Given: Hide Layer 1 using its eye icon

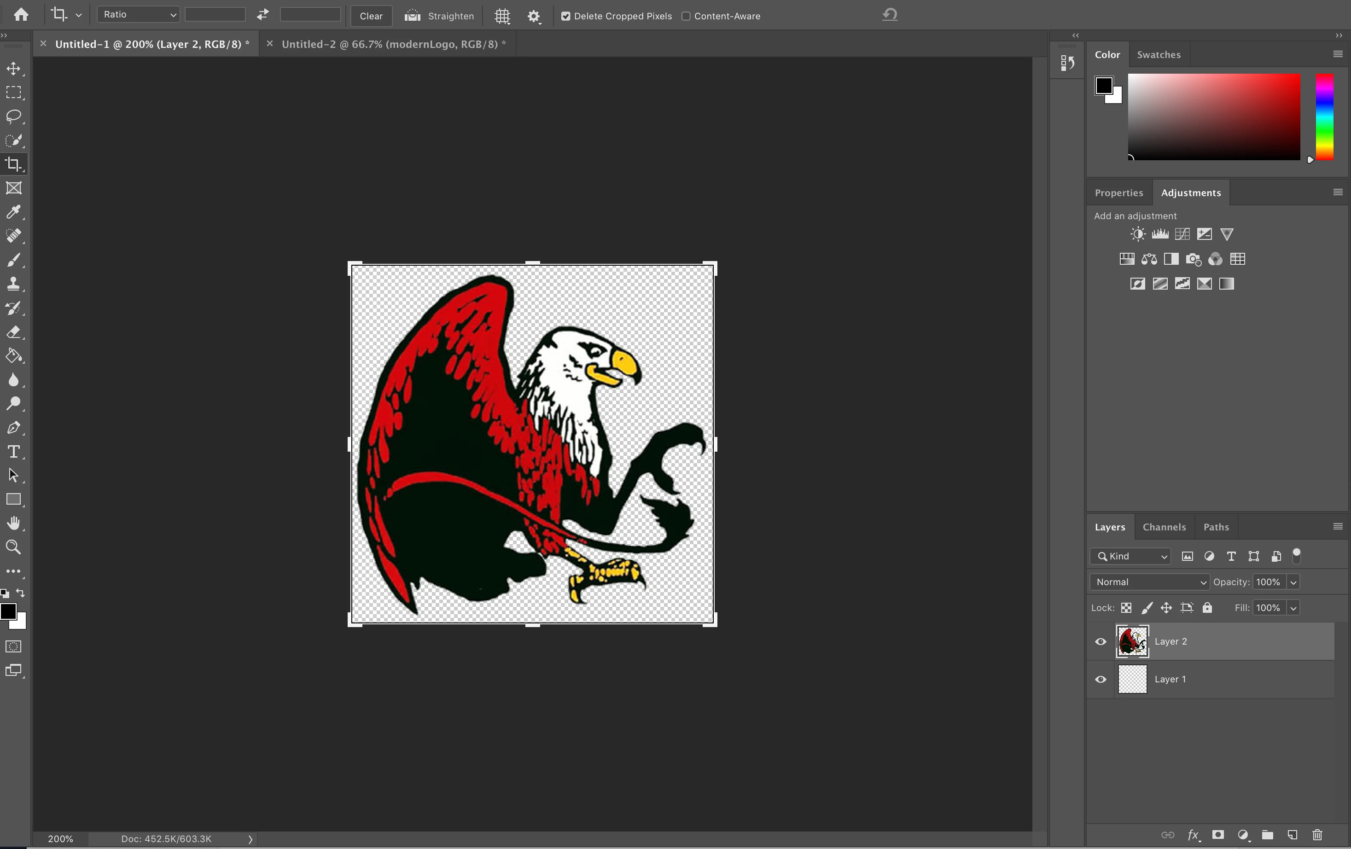Looking at the screenshot, I should pyautogui.click(x=1101, y=680).
